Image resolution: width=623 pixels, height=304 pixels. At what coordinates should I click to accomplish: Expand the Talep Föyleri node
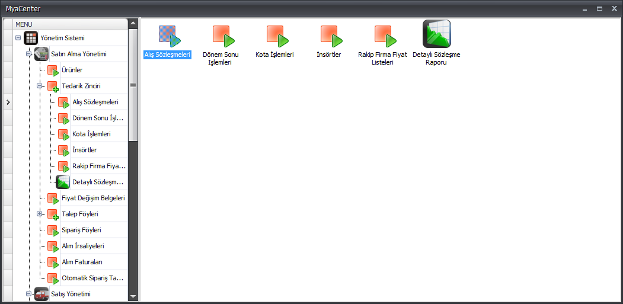click(39, 214)
